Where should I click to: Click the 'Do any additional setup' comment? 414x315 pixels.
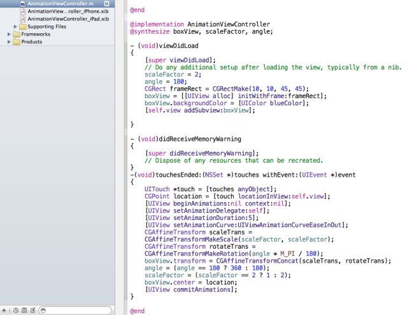pyautogui.click(x=273, y=68)
